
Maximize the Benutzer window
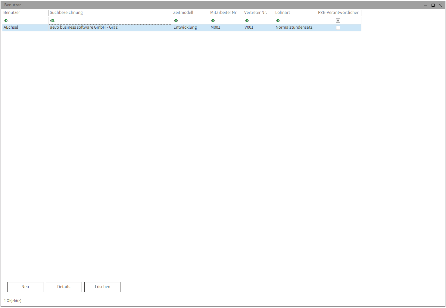[x=433, y=5]
